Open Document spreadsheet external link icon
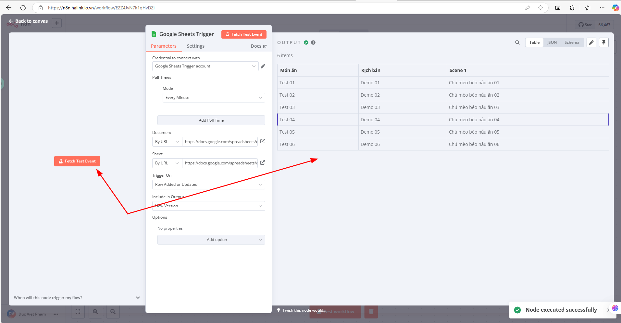Image resolution: width=621 pixels, height=323 pixels. (x=263, y=141)
